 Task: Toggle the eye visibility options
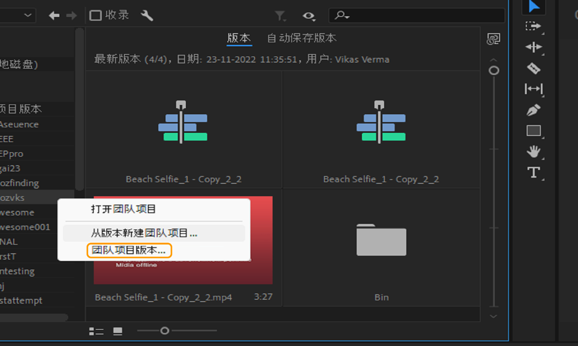[x=309, y=16]
